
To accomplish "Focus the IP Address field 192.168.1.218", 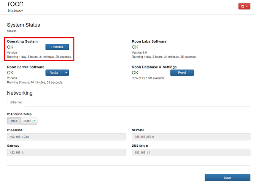I will pos(66,137).
